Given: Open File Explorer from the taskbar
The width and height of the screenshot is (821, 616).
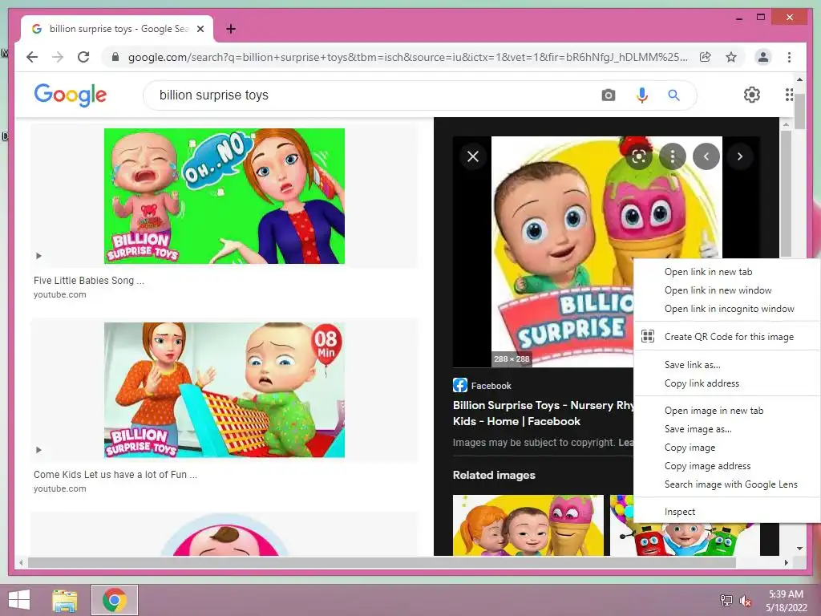Looking at the screenshot, I should click(x=64, y=600).
